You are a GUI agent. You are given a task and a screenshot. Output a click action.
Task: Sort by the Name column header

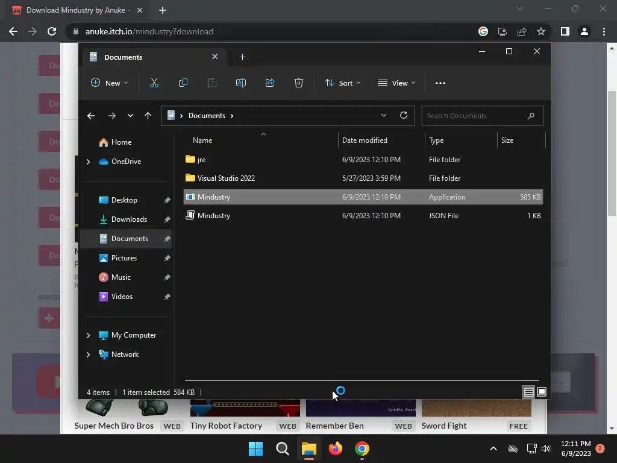[x=202, y=140]
